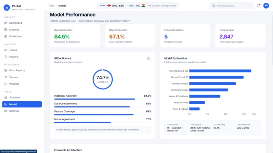Click the England flag icon
The height and width of the screenshot is (153, 273).
pos(109,5)
